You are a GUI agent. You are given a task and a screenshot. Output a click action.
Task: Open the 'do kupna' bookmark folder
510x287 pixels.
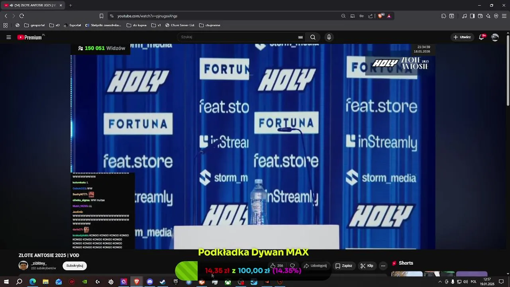pyautogui.click(x=137, y=25)
